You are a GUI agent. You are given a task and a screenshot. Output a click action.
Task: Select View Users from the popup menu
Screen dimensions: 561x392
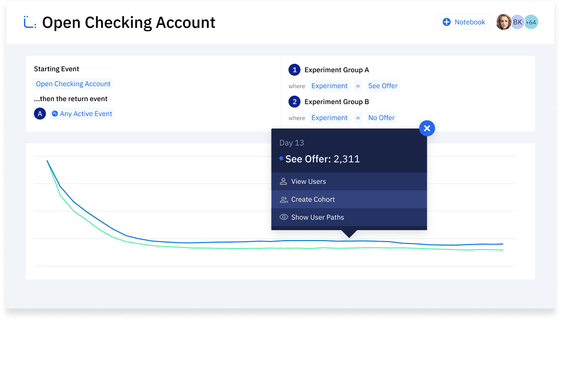pos(308,181)
